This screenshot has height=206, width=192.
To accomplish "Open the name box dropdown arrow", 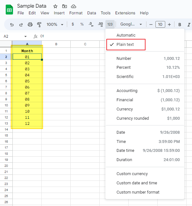I will [25, 36].
